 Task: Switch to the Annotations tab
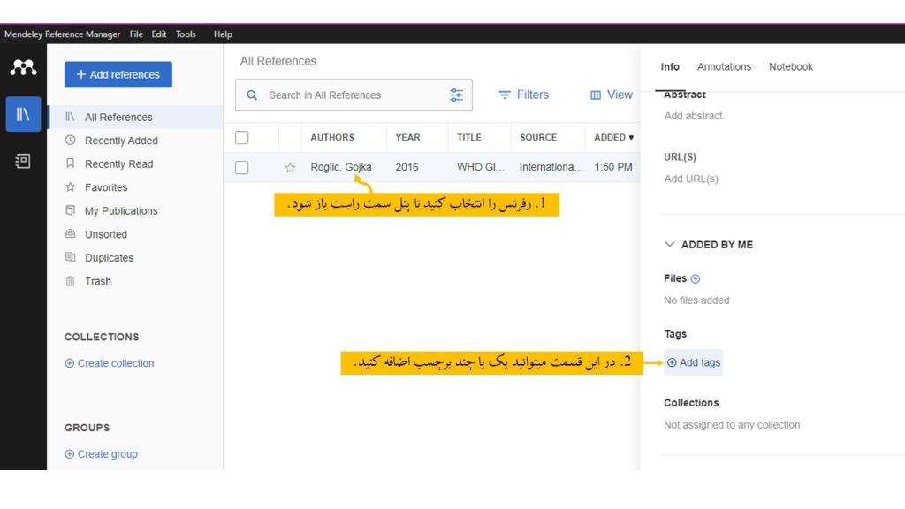[724, 67]
